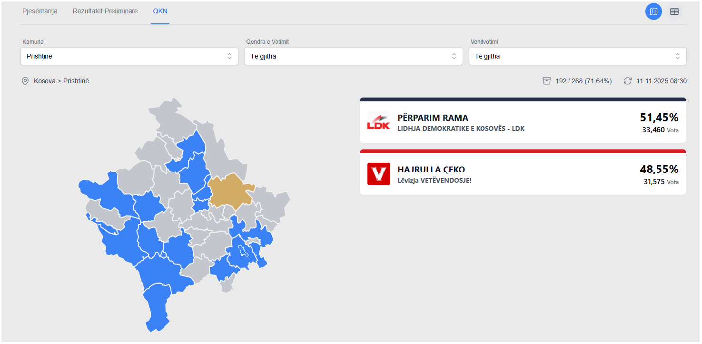Switch to map view icon
The image size is (702, 344).
[x=653, y=11]
